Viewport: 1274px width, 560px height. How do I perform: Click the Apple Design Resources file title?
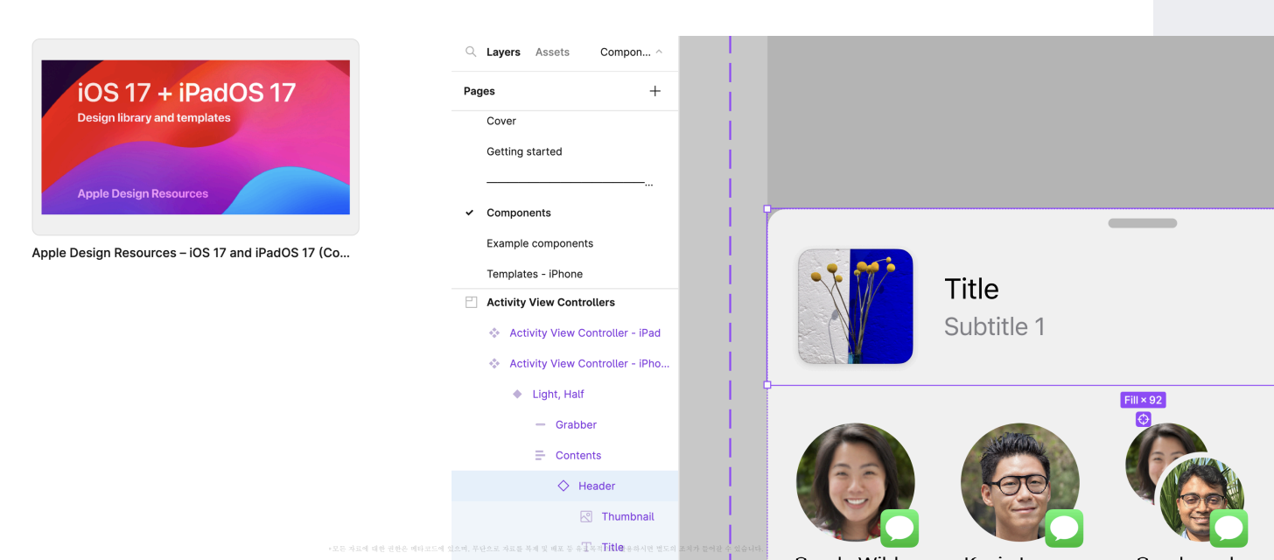tap(191, 253)
